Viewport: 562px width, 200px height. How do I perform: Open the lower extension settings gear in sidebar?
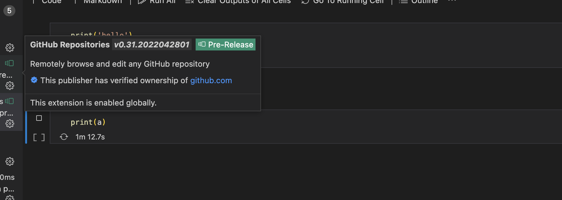click(10, 124)
